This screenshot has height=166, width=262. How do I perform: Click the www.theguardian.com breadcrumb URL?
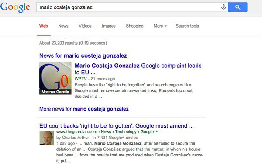point(77,132)
